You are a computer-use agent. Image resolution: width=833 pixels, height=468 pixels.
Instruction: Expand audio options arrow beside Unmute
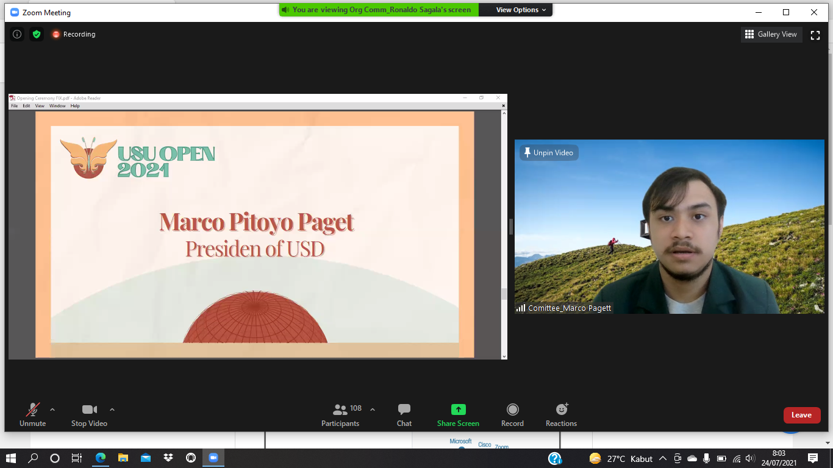pos(52,409)
